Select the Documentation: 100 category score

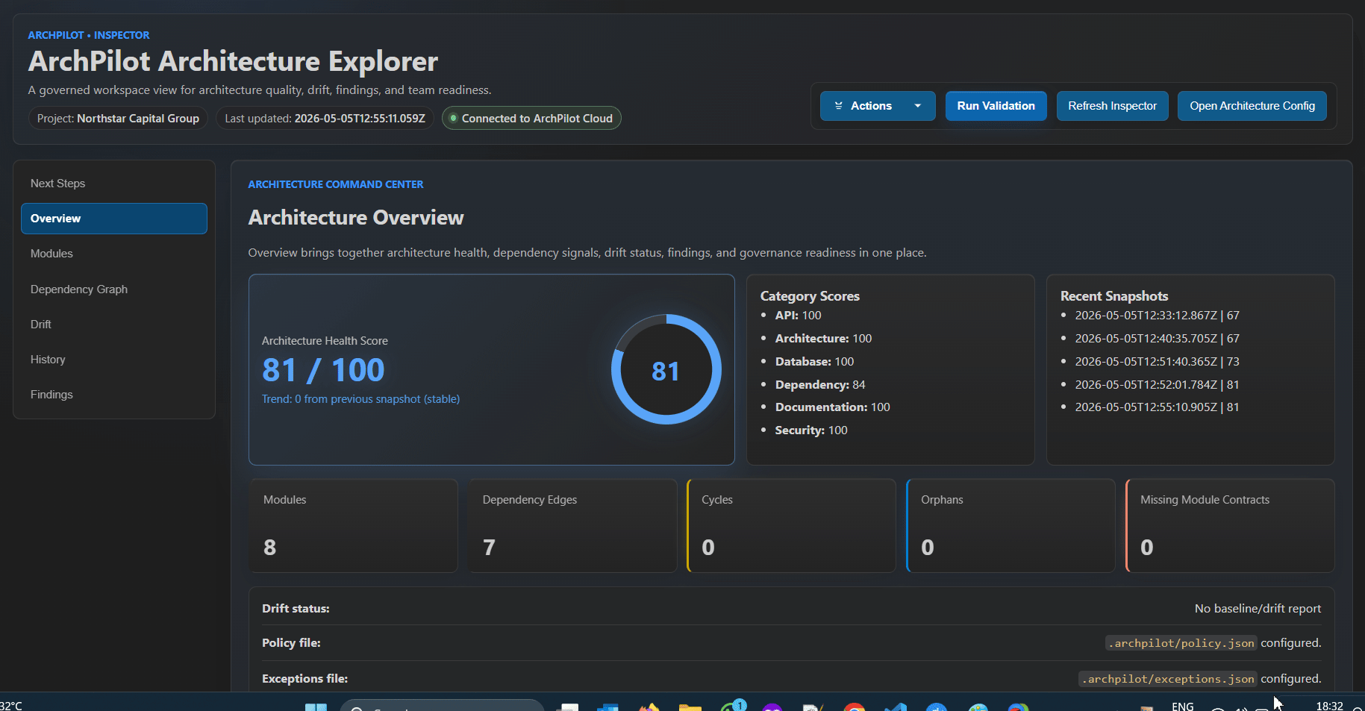(x=832, y=407)
